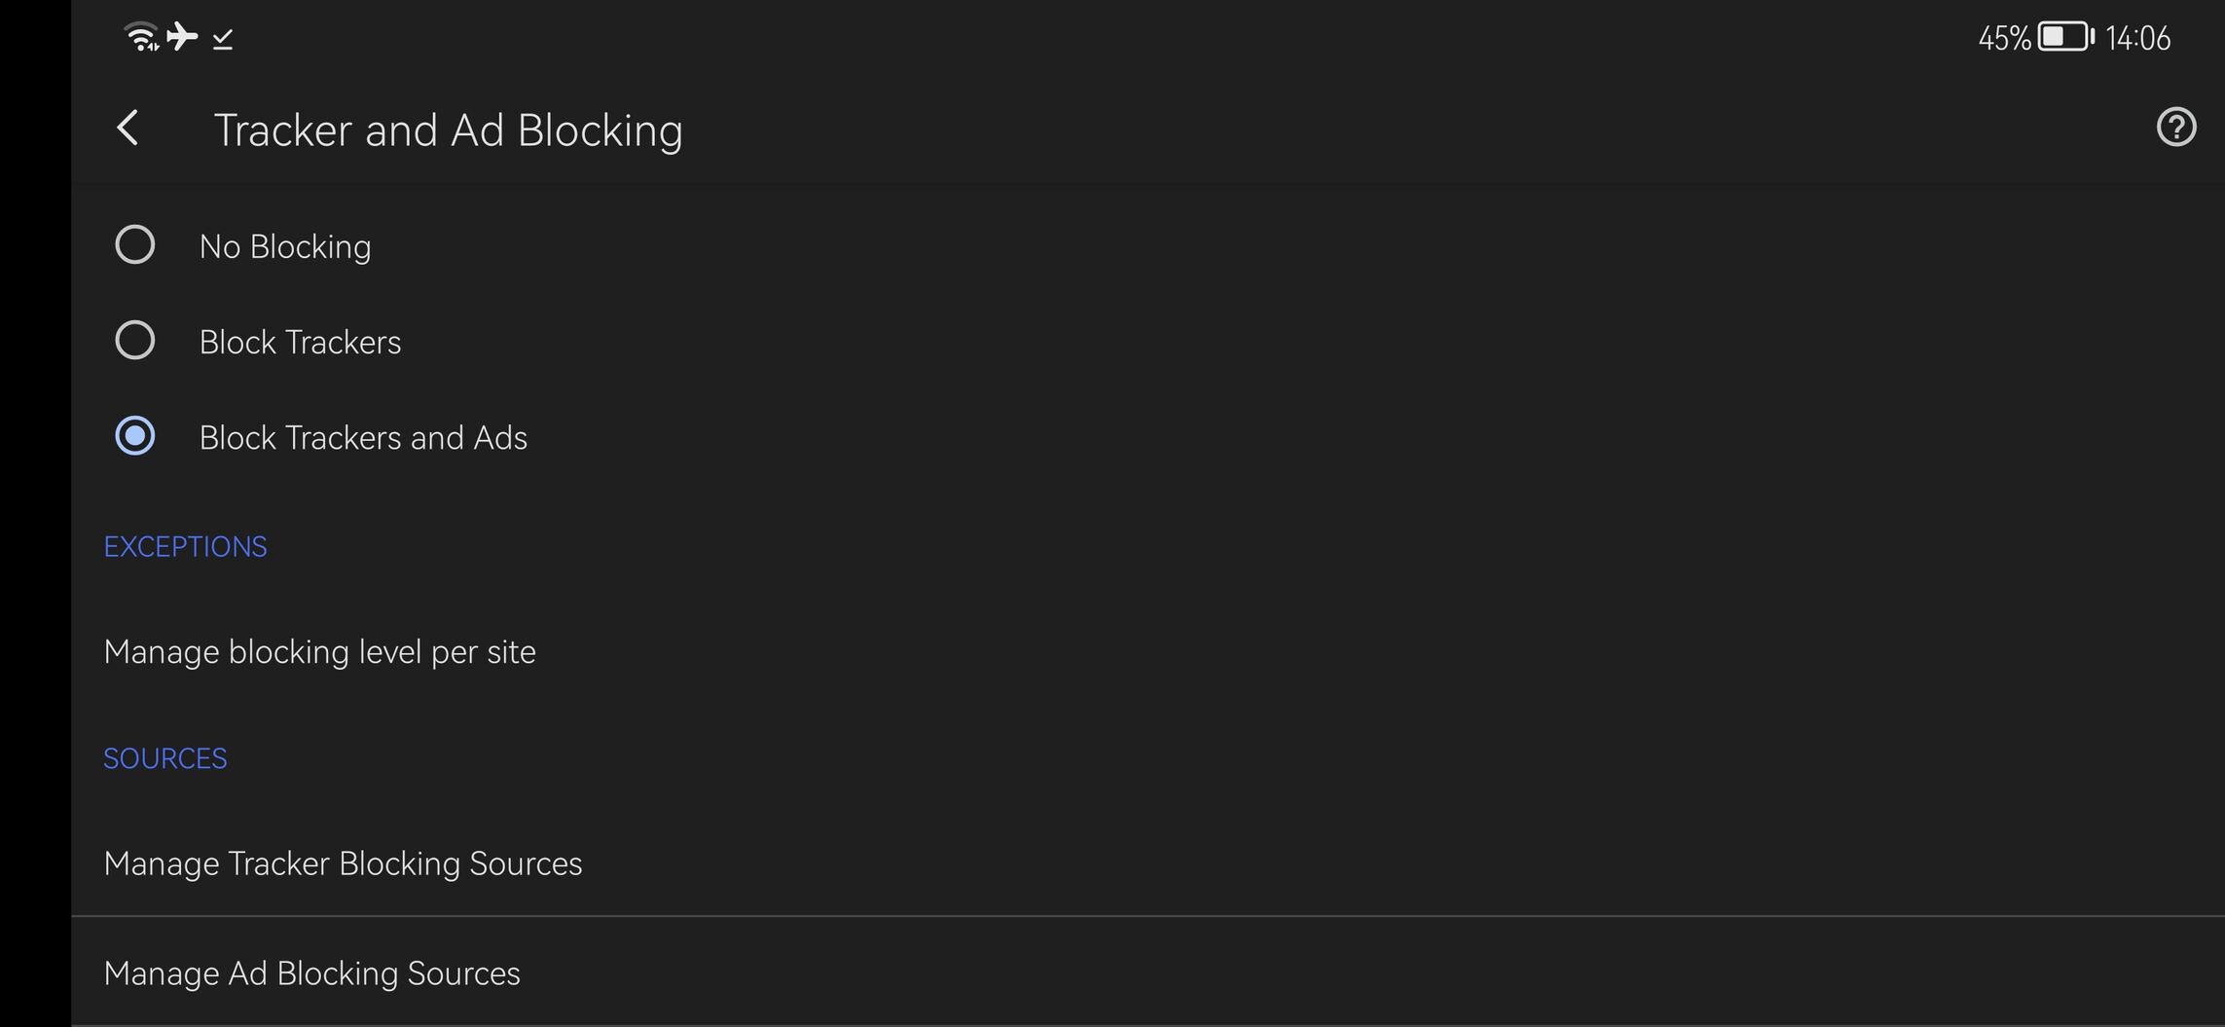Open Manage Tracker Blocking Sources

343,863
